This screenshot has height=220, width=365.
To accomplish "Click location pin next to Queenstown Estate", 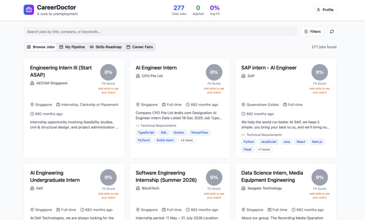I will 243,105.
